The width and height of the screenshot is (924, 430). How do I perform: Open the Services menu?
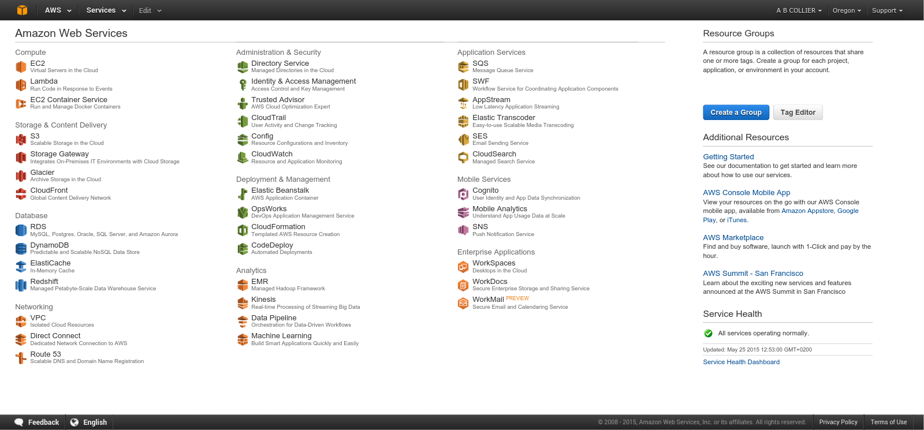tap(105, 10)
